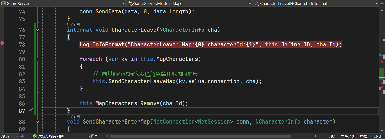Screen dimensions: 385x139
Task: Click the C# project icon beside GameServer
Action: coord(4,3)
